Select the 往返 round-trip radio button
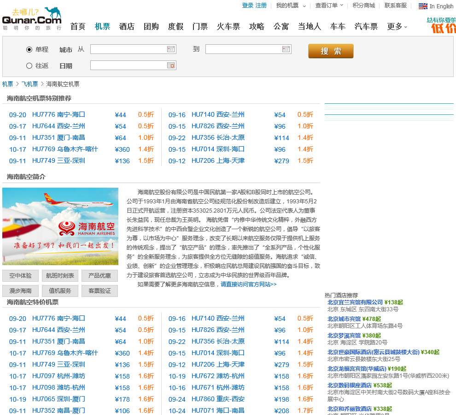This screenshot has width=456, height=415. coord(29,65)
